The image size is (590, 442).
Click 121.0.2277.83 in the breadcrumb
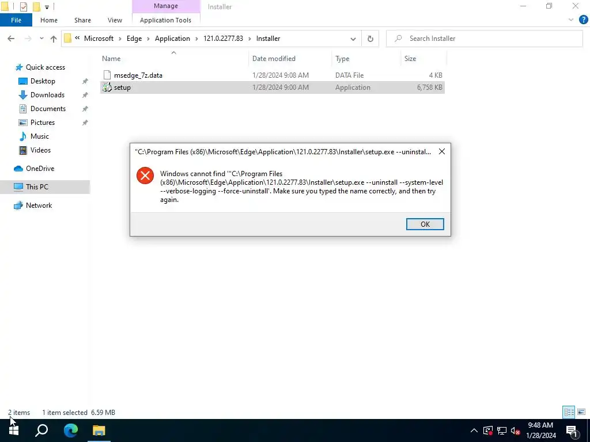223,39
